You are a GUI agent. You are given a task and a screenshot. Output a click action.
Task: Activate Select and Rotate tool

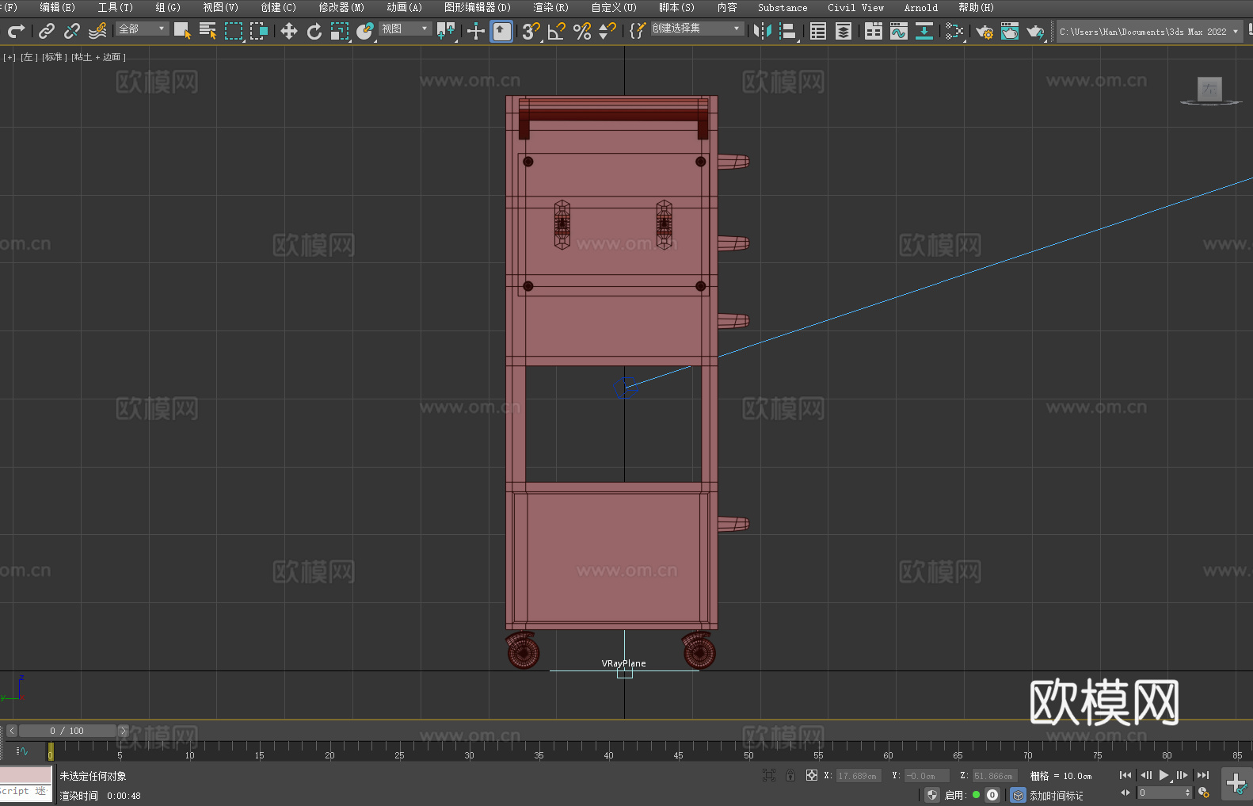point(314,31)
